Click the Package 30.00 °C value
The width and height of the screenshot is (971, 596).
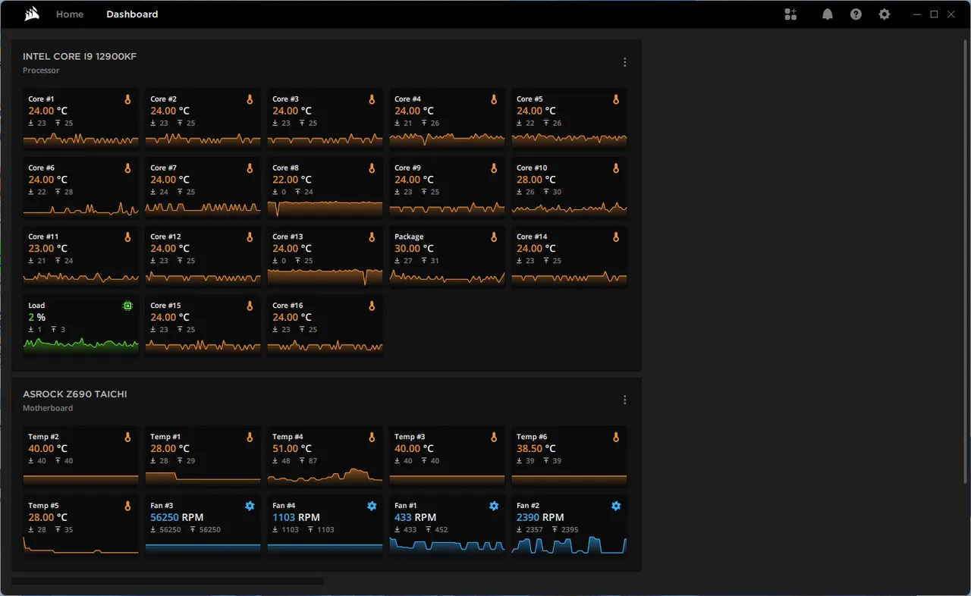point(413,249)
